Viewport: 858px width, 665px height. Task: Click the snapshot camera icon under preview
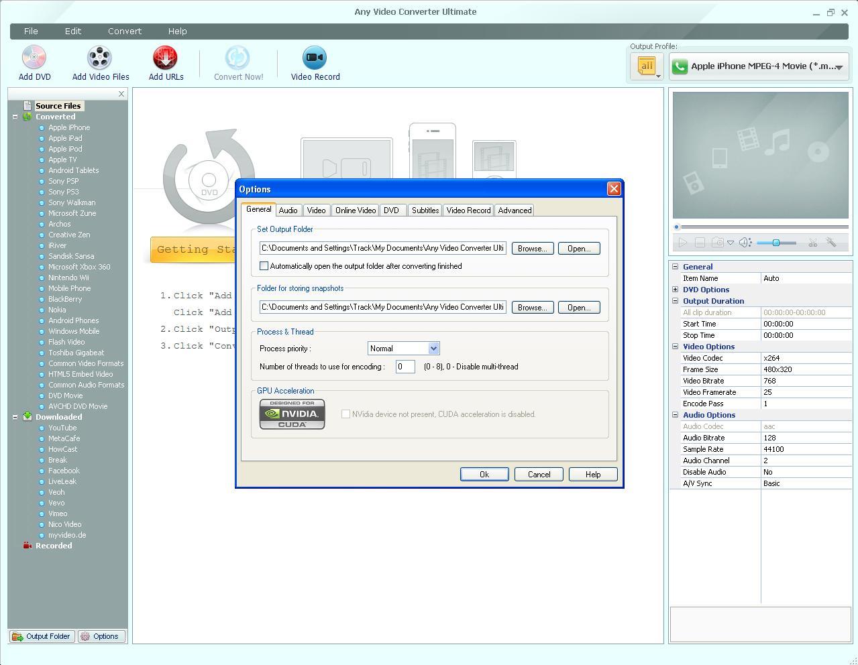tap(717, 243)
